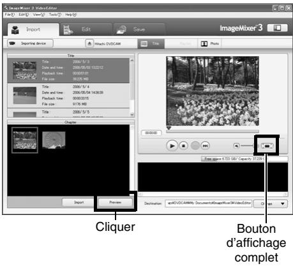Screen dimensions: 293x266
Task: Click the seek position marker triangle
Action: tap(169, 128)
